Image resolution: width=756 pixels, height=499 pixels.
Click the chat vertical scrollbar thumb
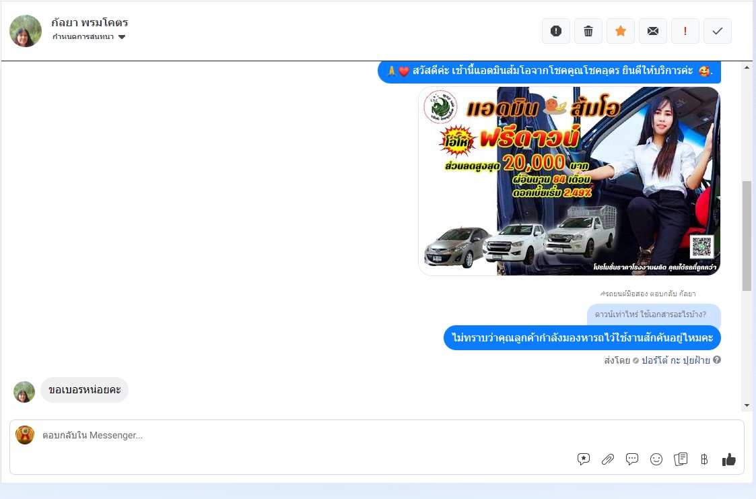747,236
